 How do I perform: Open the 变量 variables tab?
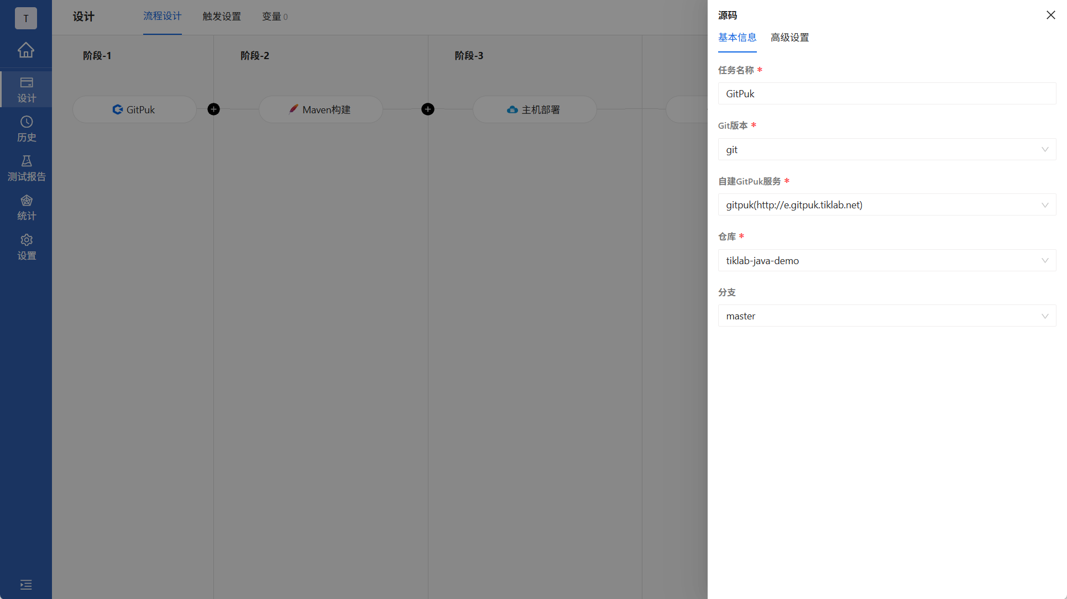point(274,17)
